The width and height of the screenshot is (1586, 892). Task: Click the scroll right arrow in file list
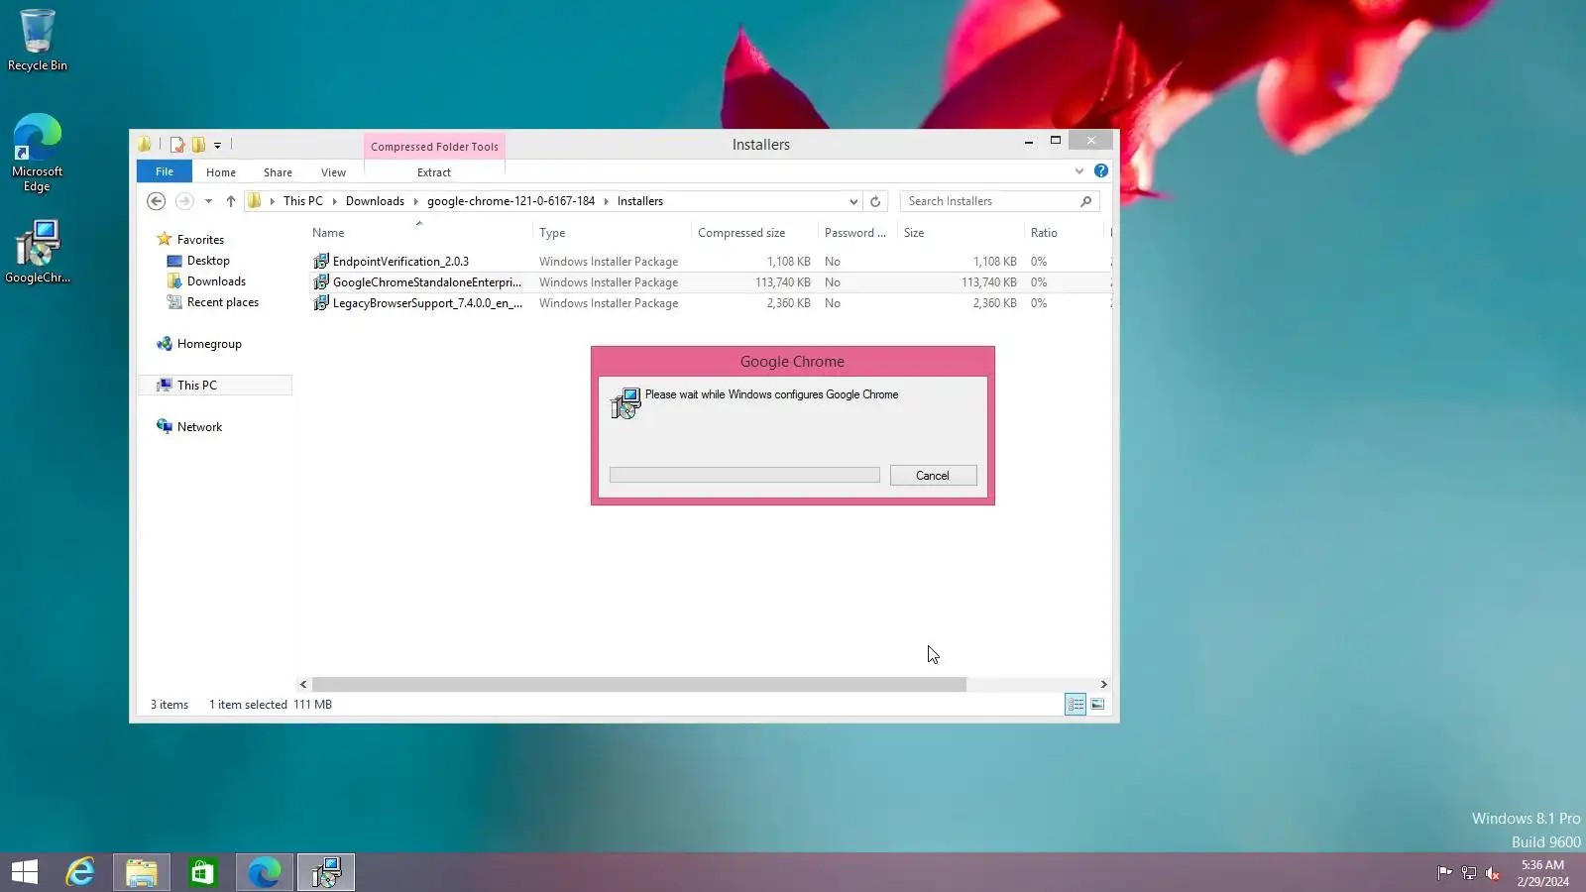coord(1103,685)
